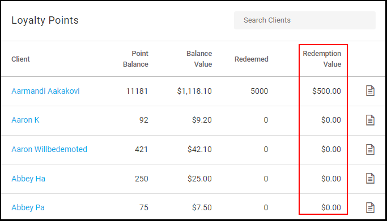Open the points report icon for Aarmandi Aakakovi

(370, 91)
